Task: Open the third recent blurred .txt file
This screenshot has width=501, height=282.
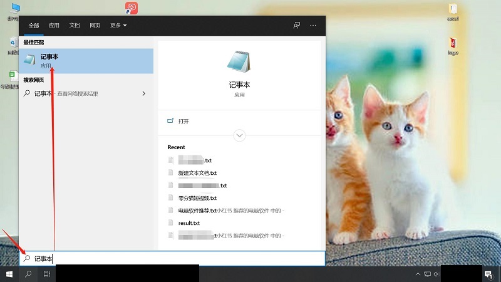Action: (202, 185)
